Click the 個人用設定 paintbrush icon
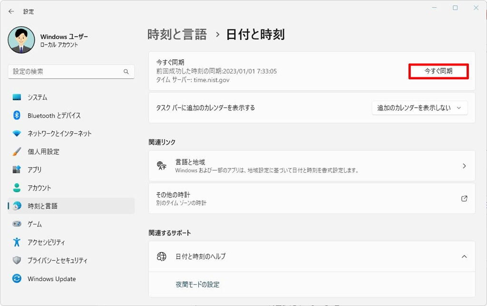 pos(17,151)
